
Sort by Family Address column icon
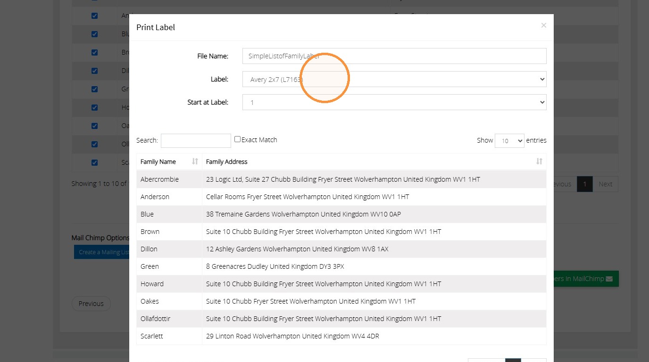539,161
